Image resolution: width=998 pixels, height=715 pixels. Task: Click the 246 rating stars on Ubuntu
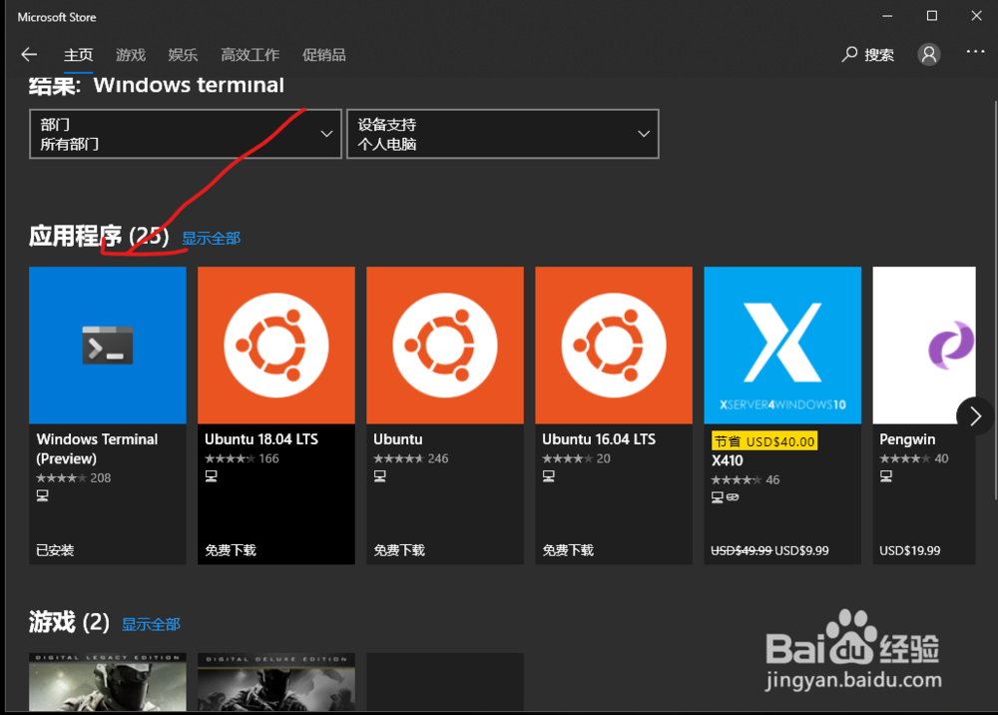point(398,458)
